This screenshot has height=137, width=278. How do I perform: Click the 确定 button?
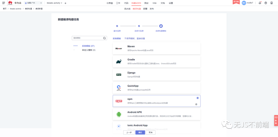140,133
